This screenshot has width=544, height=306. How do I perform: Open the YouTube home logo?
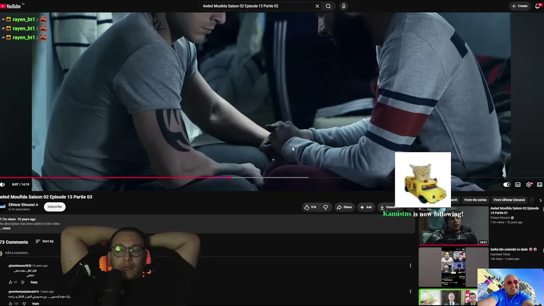point(11,6)
